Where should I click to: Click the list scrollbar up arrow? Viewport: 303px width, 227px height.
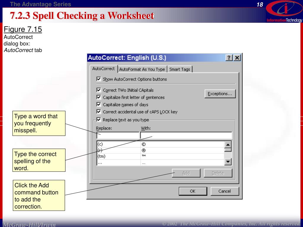[228, 145]
